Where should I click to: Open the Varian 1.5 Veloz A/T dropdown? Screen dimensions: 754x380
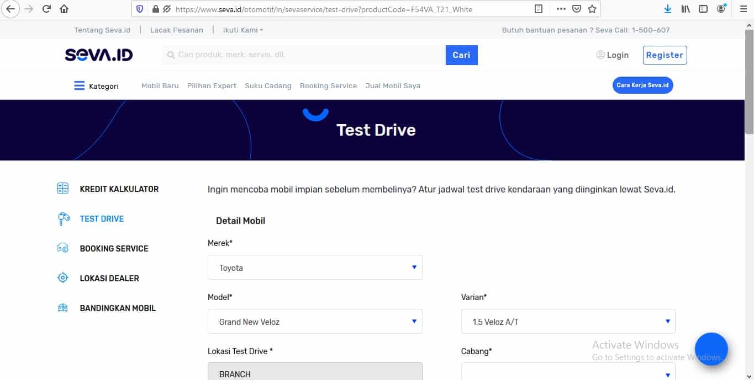point(568,322)
